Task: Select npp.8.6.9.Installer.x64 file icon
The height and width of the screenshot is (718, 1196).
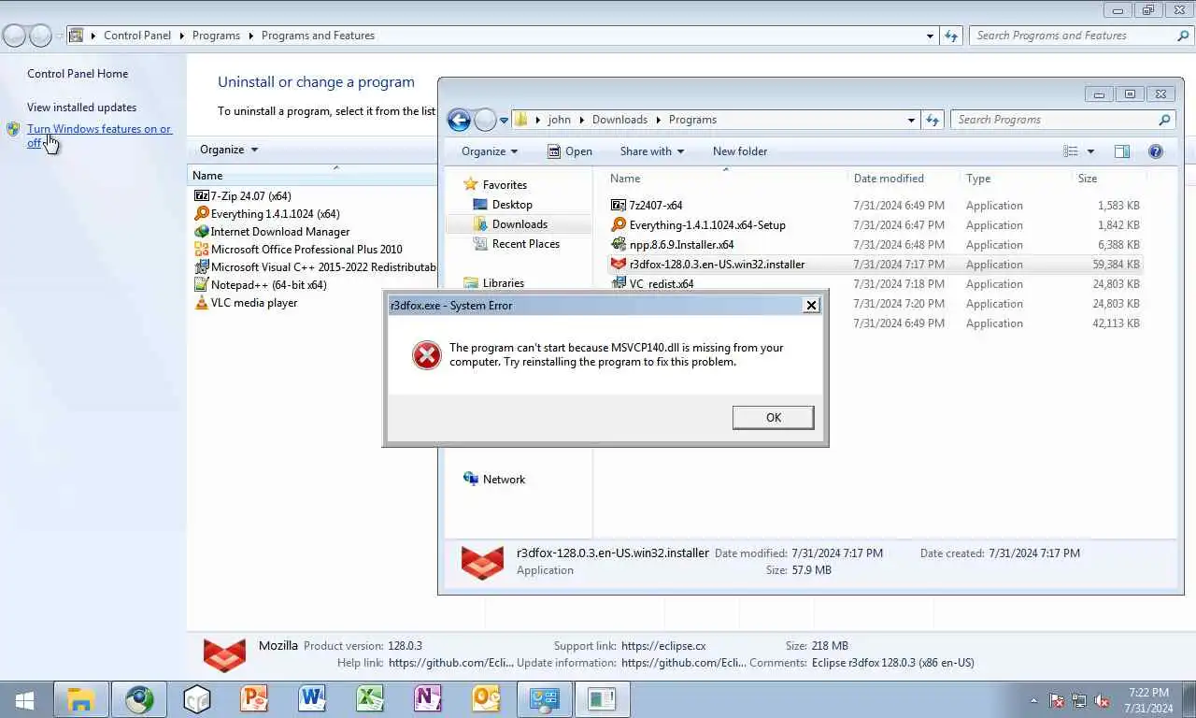Action: 618,244
